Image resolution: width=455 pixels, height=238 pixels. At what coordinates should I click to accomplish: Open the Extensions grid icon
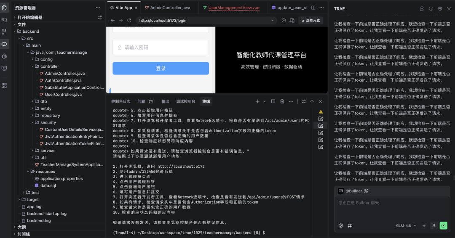tap(4, 85)
